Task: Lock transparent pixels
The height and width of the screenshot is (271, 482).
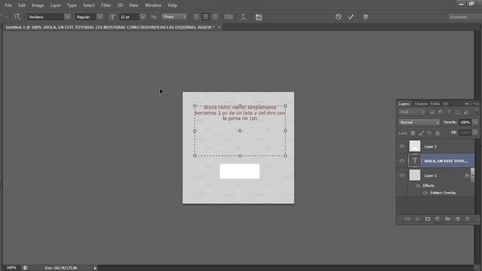Action: click(x=413, y=133)
